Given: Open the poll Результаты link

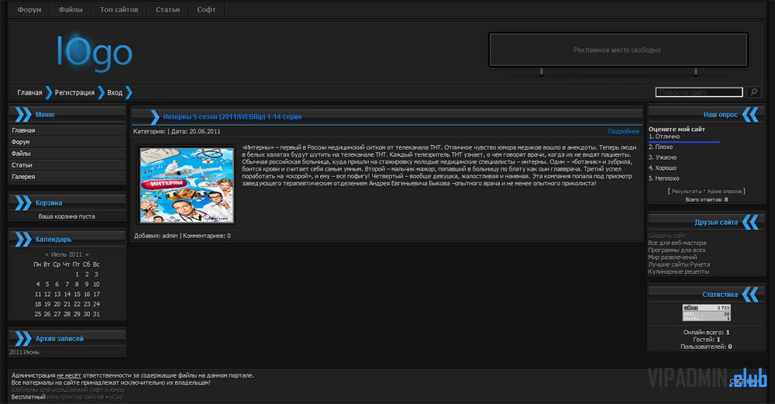Looking at the screenshot, I should pos(687,192).
